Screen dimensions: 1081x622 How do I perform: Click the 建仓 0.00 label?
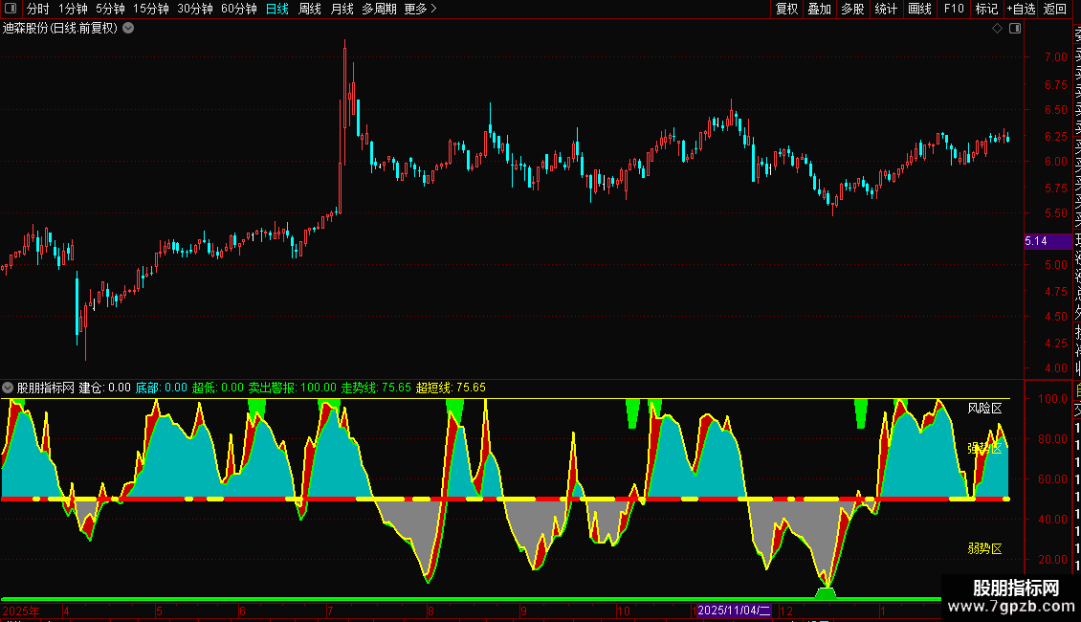click(x=105, y=388)
